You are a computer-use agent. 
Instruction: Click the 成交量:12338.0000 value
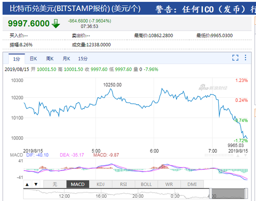91,45
